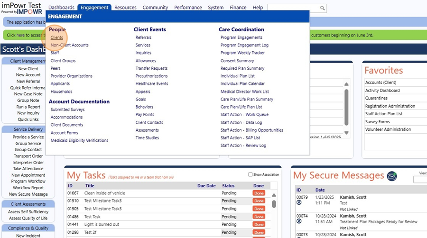Click scroll-up arrow in middle panel
427x238 pixels.
point(346,84)
